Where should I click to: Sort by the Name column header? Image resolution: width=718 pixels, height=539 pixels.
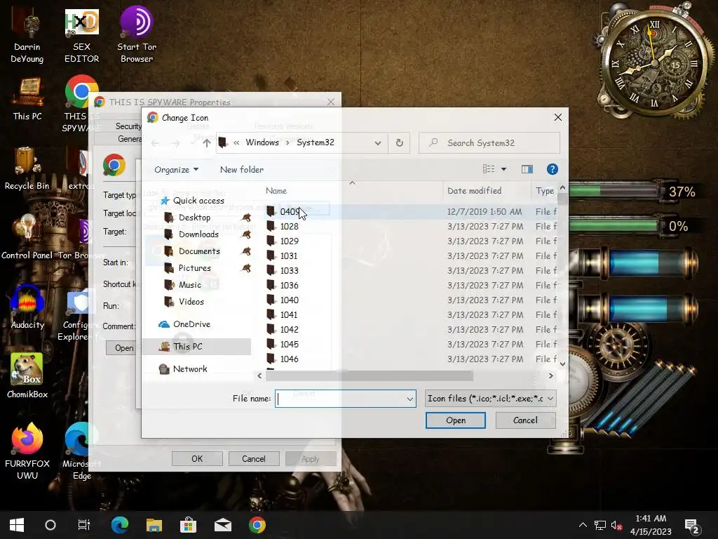click(276, 191)
